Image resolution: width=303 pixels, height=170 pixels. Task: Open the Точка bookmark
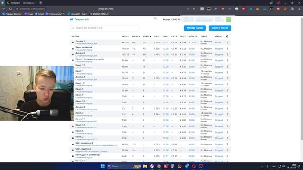pyautogui.click(x=29, y=14)
